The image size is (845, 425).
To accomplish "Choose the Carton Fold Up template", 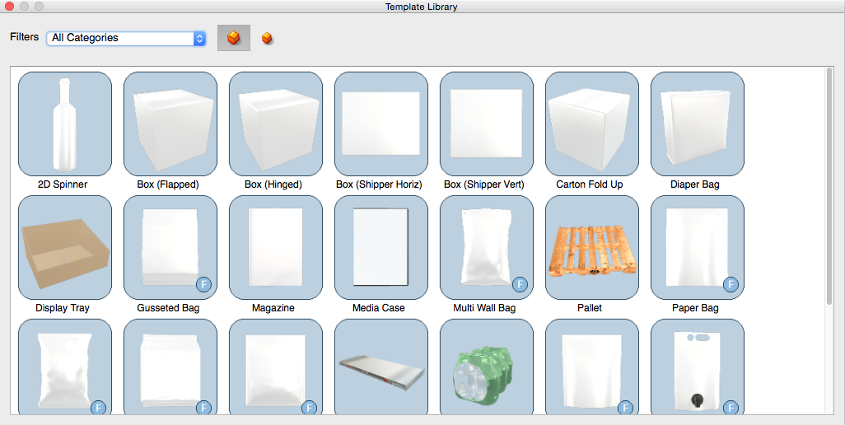I will [591, 124].
